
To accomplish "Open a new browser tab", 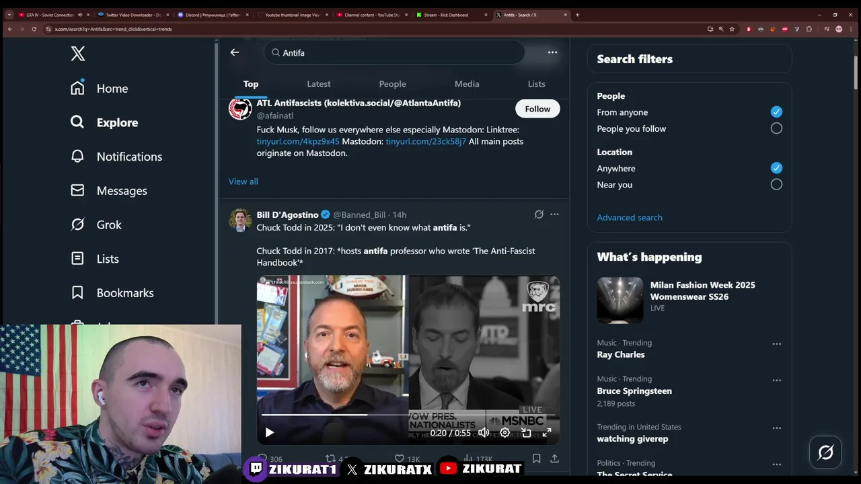I will pyautogui.click(x=577, y=15).
